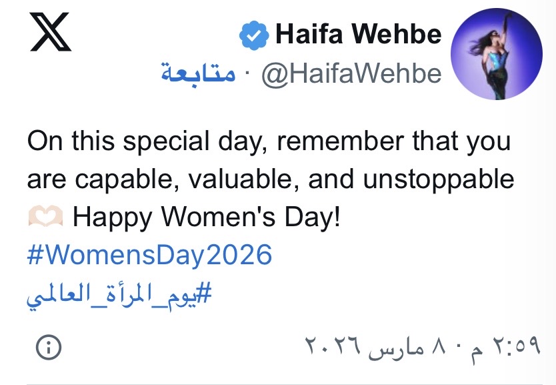Open the #WomensDay2026 hashtag
Image resolution: width=556 pixels, height=385 pixels.
[150, 255]
